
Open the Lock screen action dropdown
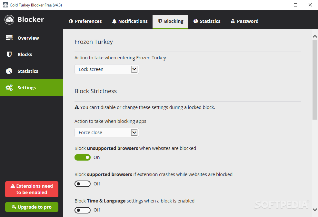107,69
